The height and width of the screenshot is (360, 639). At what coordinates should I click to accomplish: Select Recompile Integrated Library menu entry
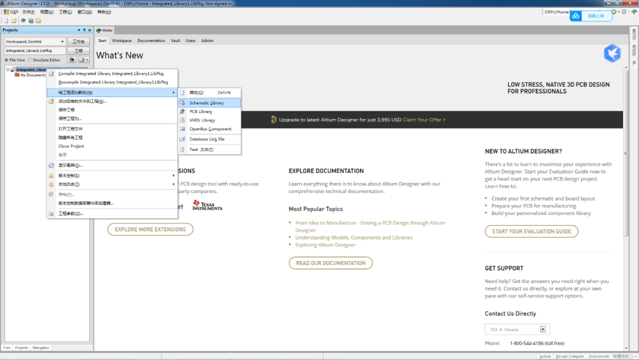point(112,82)
